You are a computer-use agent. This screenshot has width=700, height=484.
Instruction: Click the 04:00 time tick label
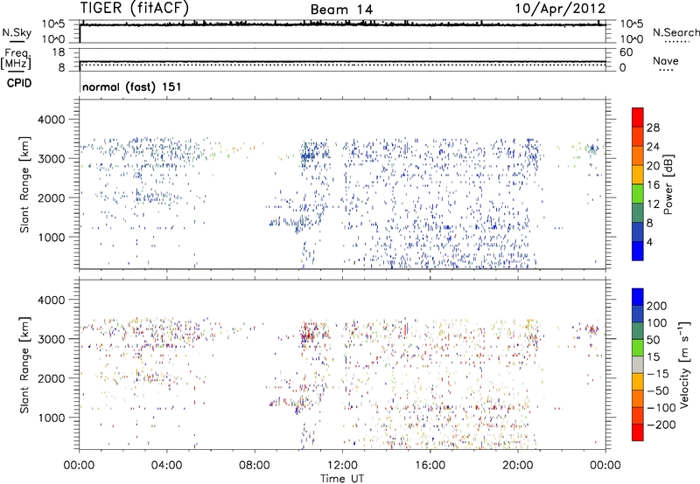166,466
